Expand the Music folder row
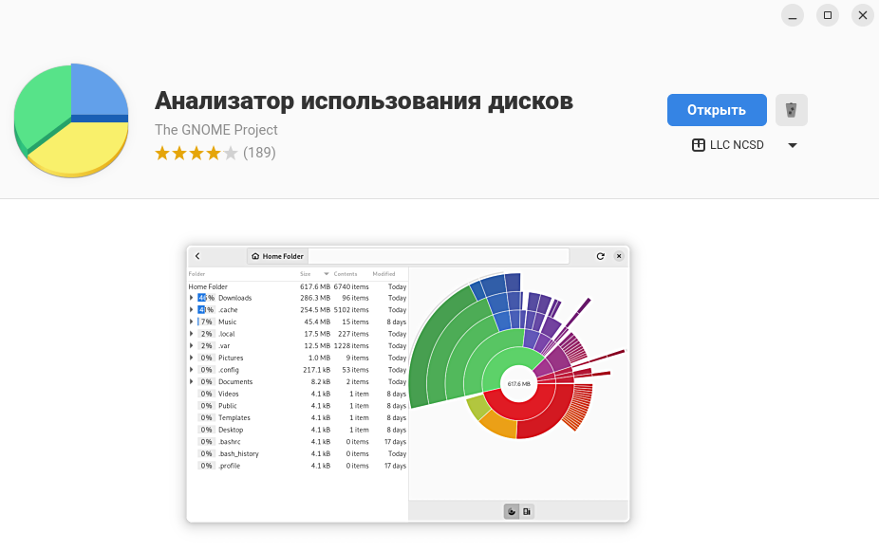Viewport: 879px width, 552px height. [x=192, y=322]
